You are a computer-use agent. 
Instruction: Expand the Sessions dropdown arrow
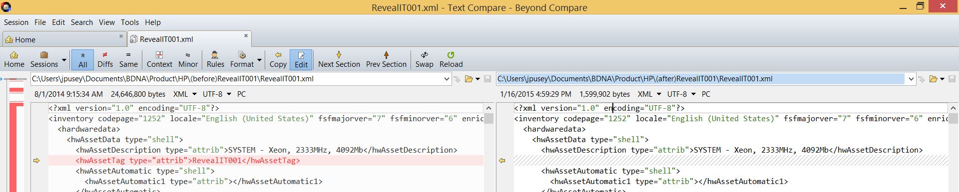(x=64, y=60)
